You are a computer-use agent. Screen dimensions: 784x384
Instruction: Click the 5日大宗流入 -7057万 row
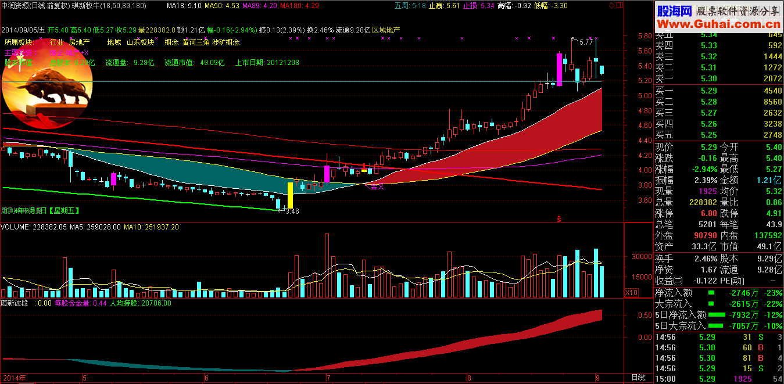tap(718, 326)
